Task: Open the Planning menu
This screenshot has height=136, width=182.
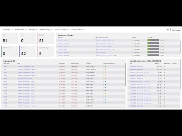Action: click(33, 29)
